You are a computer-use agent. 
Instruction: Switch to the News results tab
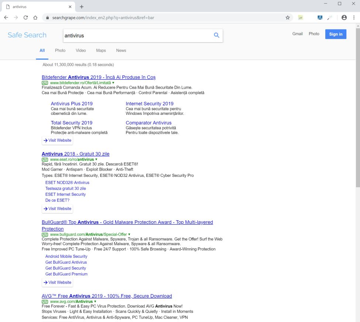coord(121,50)
